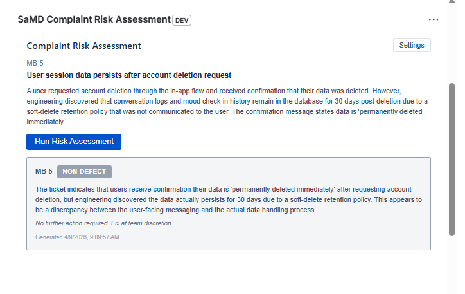Click the MB-5 key above the ticket title
The width and height of the screenshot is (465, 294).
click(35, 63)
